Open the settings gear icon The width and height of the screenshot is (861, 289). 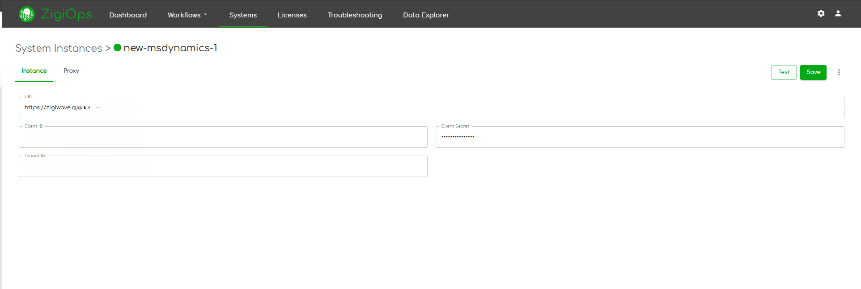pos(821,13)
